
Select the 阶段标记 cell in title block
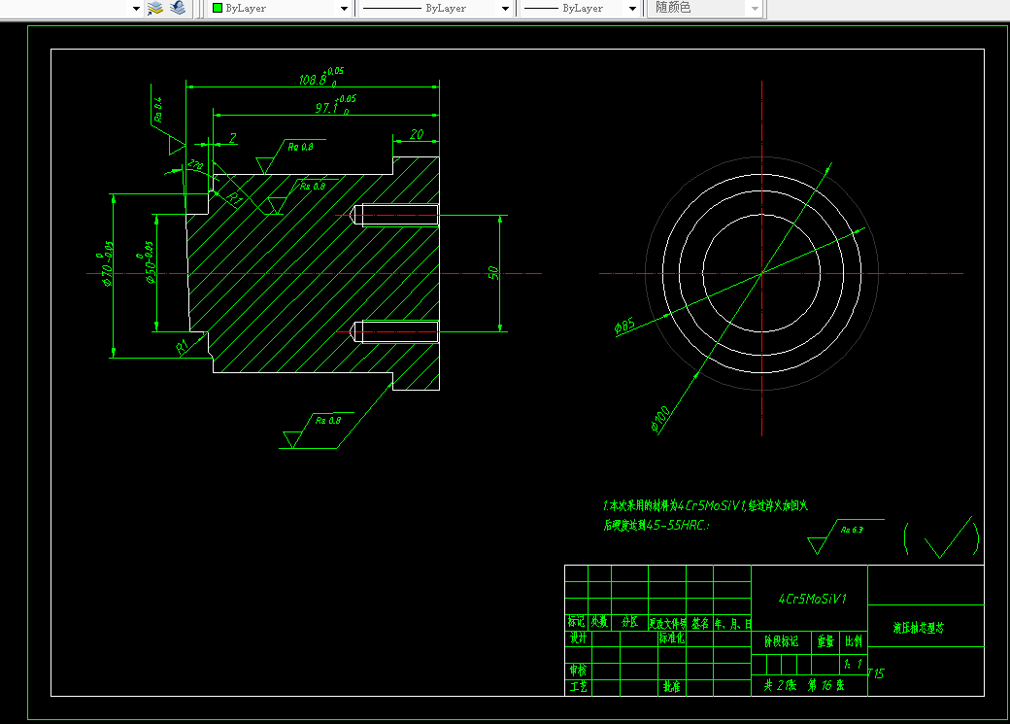[x=782, y=641]
